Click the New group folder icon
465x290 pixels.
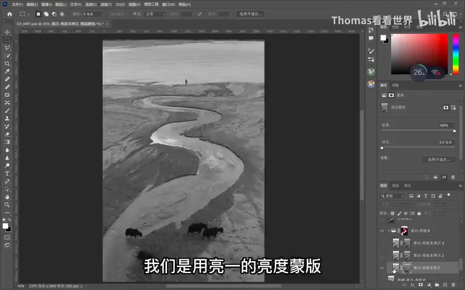click(x=437, y=285)
